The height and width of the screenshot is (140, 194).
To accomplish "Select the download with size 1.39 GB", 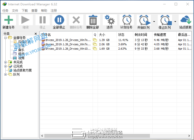I will (116, 40).
